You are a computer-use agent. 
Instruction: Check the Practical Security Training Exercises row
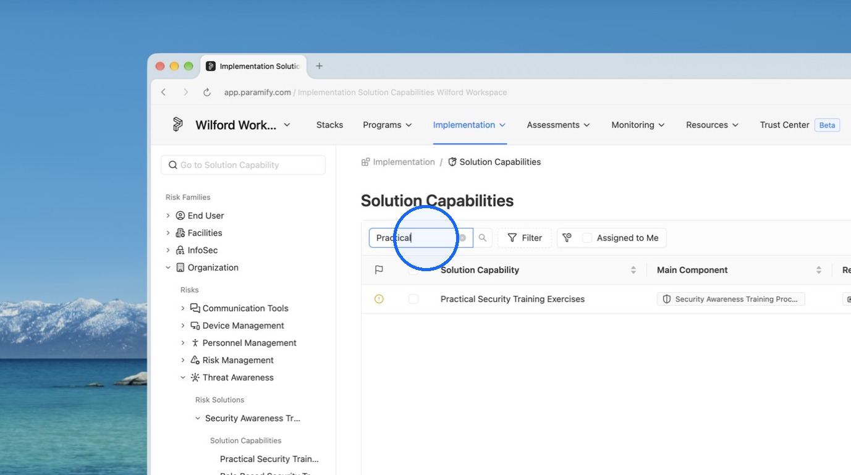pos(413,299)
